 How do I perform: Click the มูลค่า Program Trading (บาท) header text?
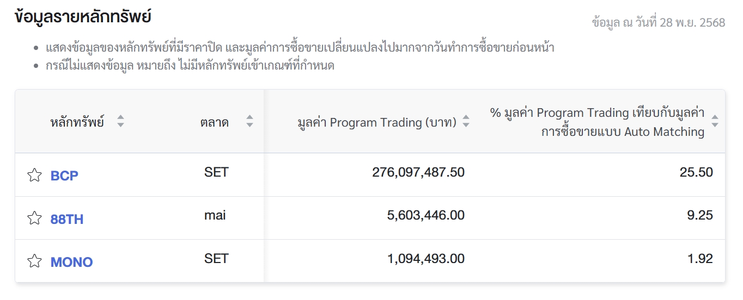pyautogui.click(x=377, y=122)
